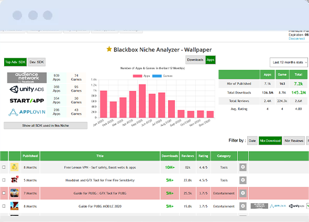
Task: Sort by the Reviews column header
Action: [187, 156]
